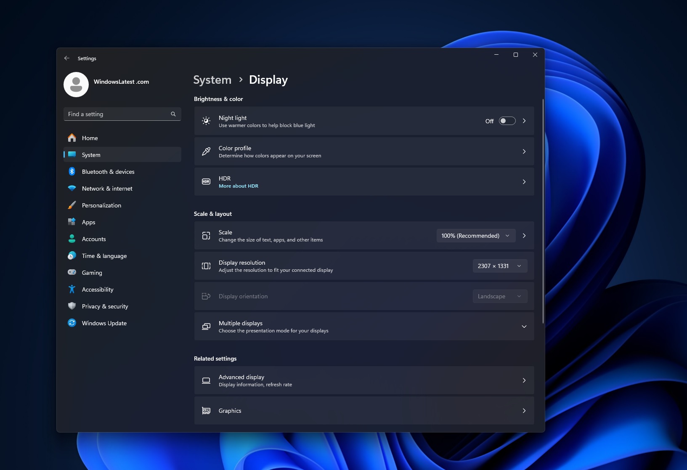This screenshot has width=687, height=470.
Task: Go to Time & language settings
Action: click(104, 256)
